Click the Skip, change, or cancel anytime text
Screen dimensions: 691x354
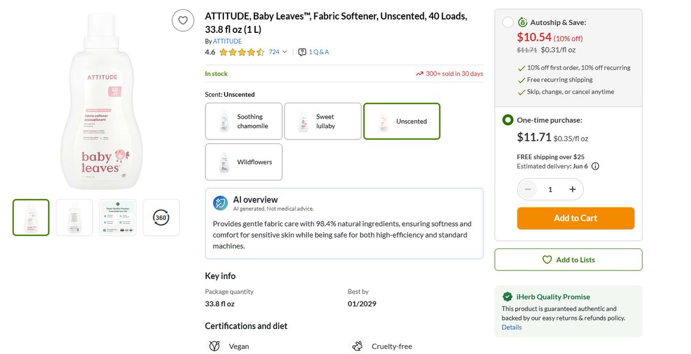click(571, 92)
